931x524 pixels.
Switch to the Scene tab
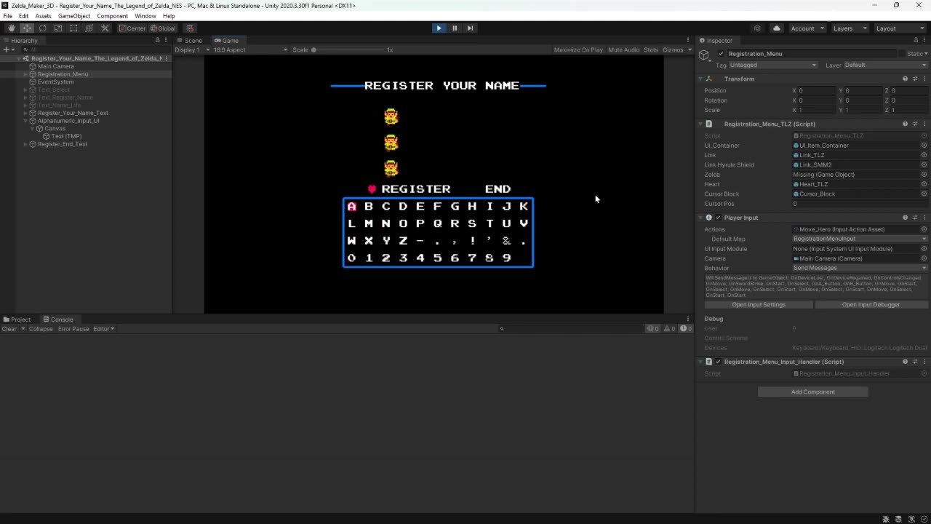pyautogui.click(x=189, y=41)
